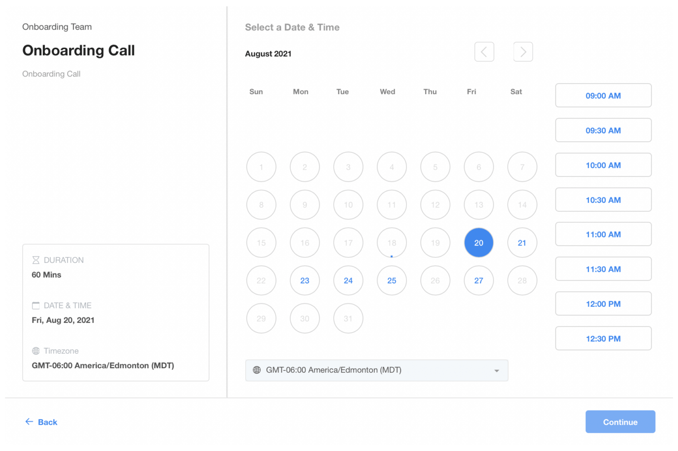Select the 09:30 AM time slot

[x=603, y=130]
